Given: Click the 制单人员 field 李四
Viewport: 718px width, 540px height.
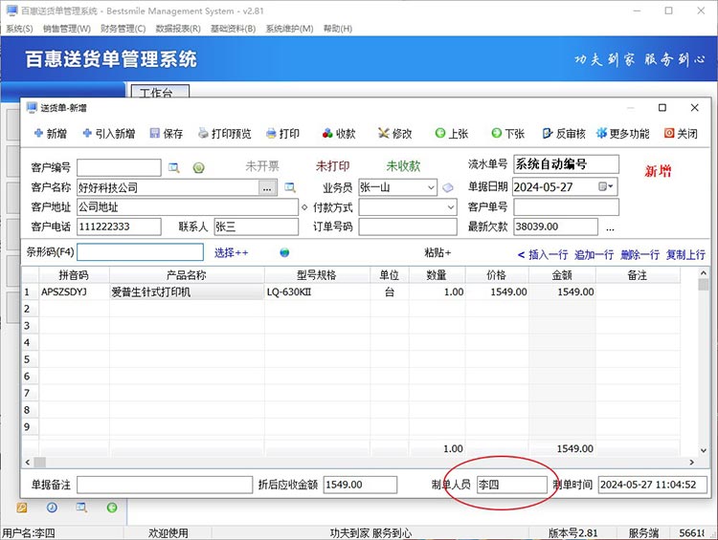Looking at the screenshot, I should (512, 485).
